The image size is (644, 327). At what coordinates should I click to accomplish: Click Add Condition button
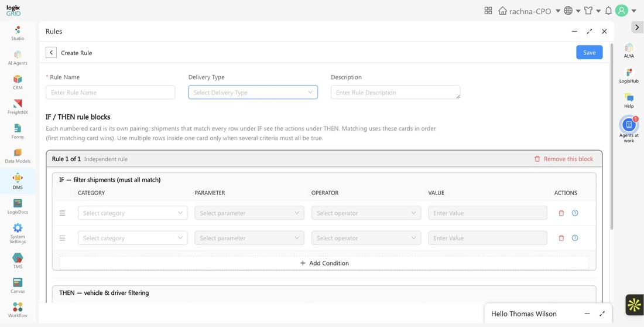point(324,263)
